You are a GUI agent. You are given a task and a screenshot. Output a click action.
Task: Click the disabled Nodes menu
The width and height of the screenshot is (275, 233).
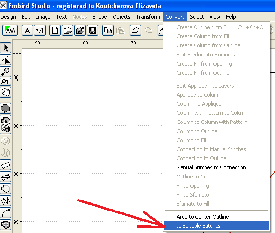80,17
